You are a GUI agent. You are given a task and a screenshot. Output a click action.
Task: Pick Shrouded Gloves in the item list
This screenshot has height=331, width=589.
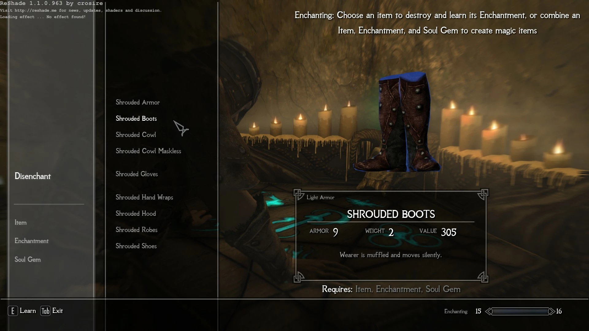137,174
